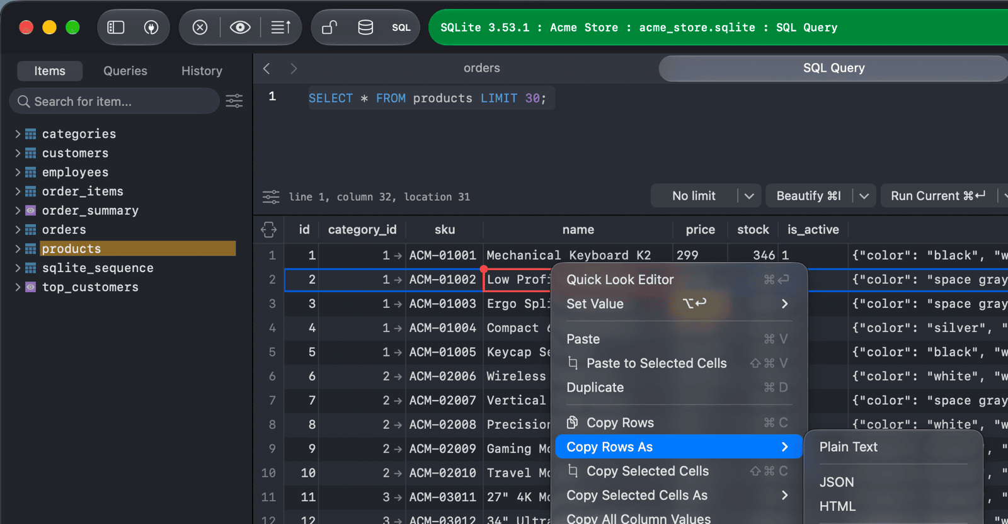Sort by the category_id column header

(362, 230)
